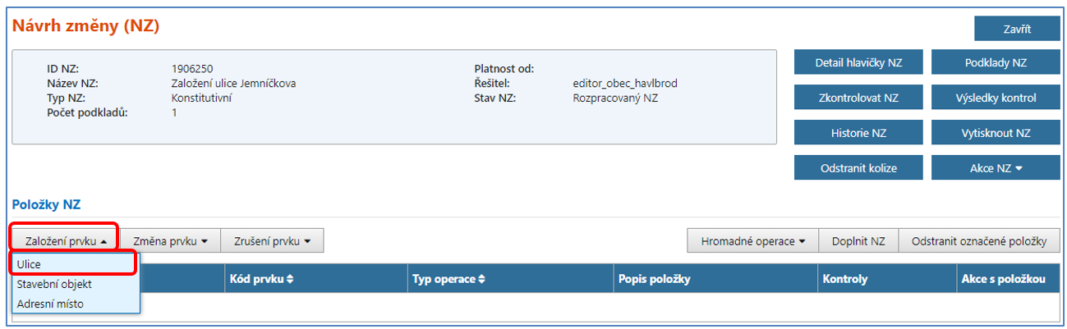Click Odstranit kolize button
Viewport: 1067px width, 329px height.
pos(858,168)
